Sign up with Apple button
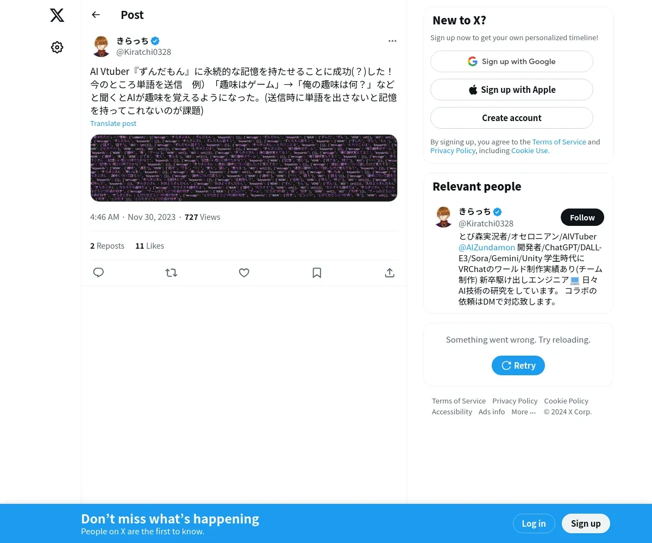The height and width of the screenshot is (543, 652). coord(512,90)
